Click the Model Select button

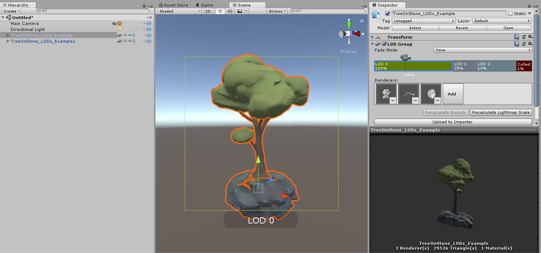point(415,28)
